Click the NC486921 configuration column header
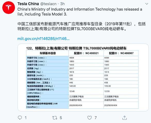The height and width of the screenshot is (123, 151). (x=86, y=53)
